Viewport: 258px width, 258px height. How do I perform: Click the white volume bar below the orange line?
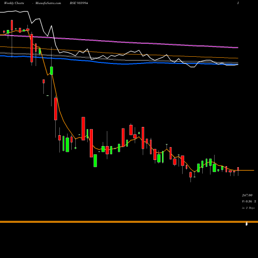click(x=247, y=224)
